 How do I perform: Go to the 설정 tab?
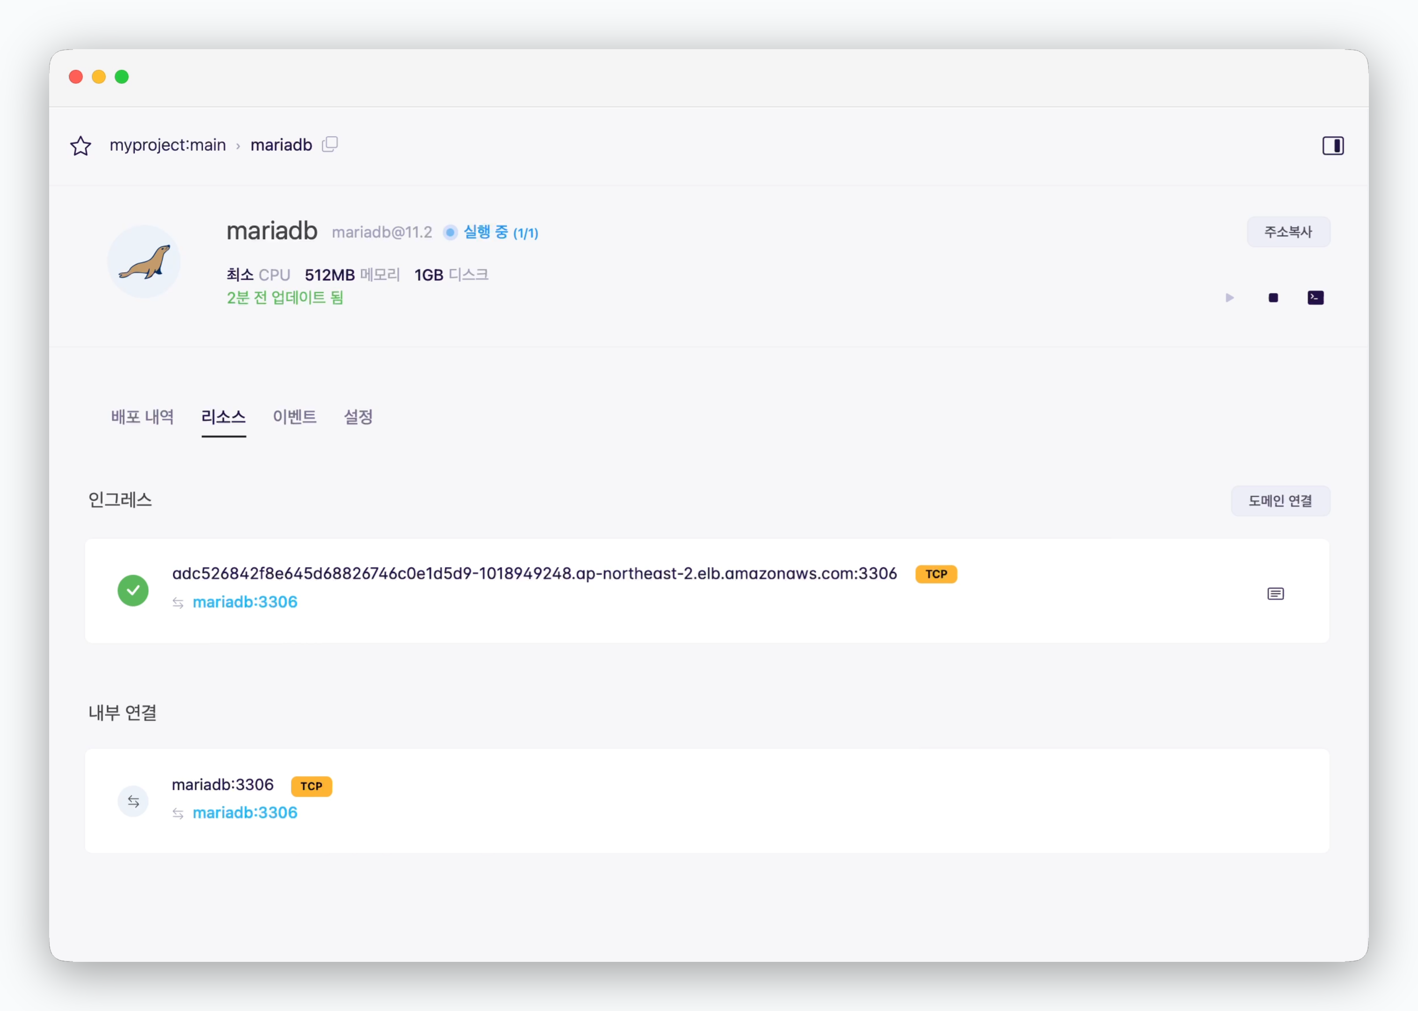tap(358, 417)
